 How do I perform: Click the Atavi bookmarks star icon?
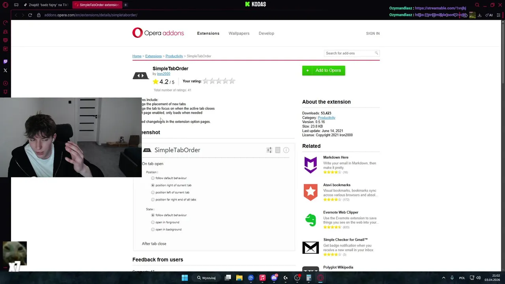coord(310,192)
